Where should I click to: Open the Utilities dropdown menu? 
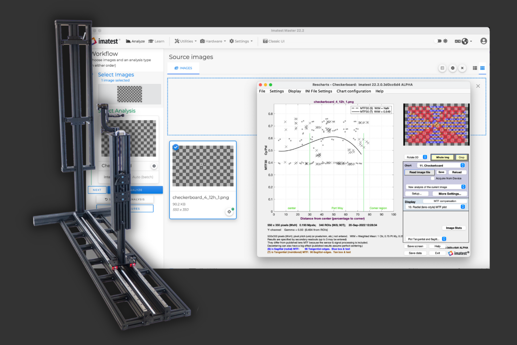click(x=185, y=41)
